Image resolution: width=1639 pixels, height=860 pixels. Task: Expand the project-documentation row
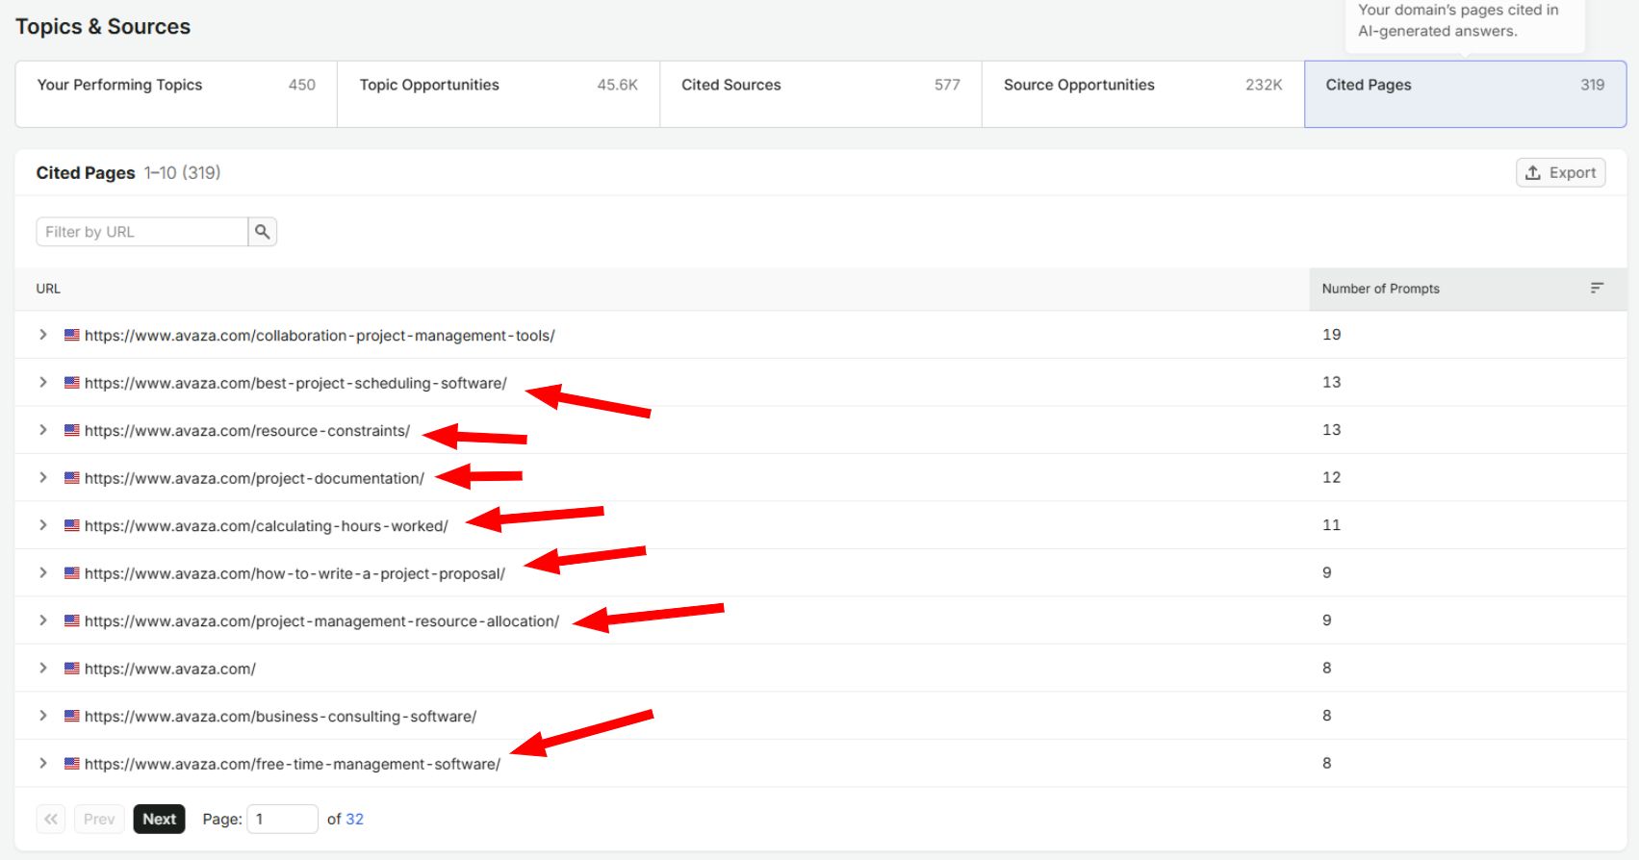point(43,478)
